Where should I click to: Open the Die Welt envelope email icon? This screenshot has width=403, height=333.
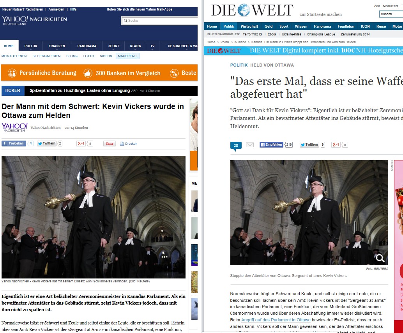[250, 145]
